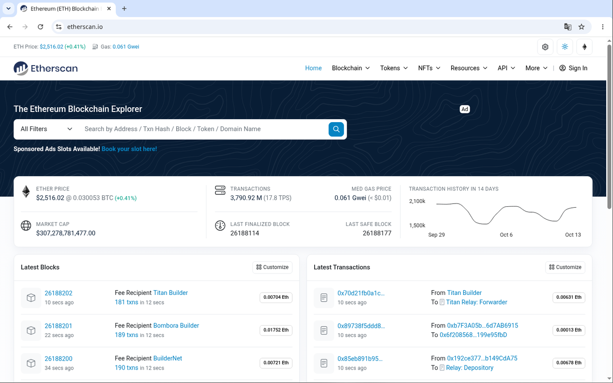Open the All Filters dropdown
Viewport: 613px width, 383px height.
[46, 129]
